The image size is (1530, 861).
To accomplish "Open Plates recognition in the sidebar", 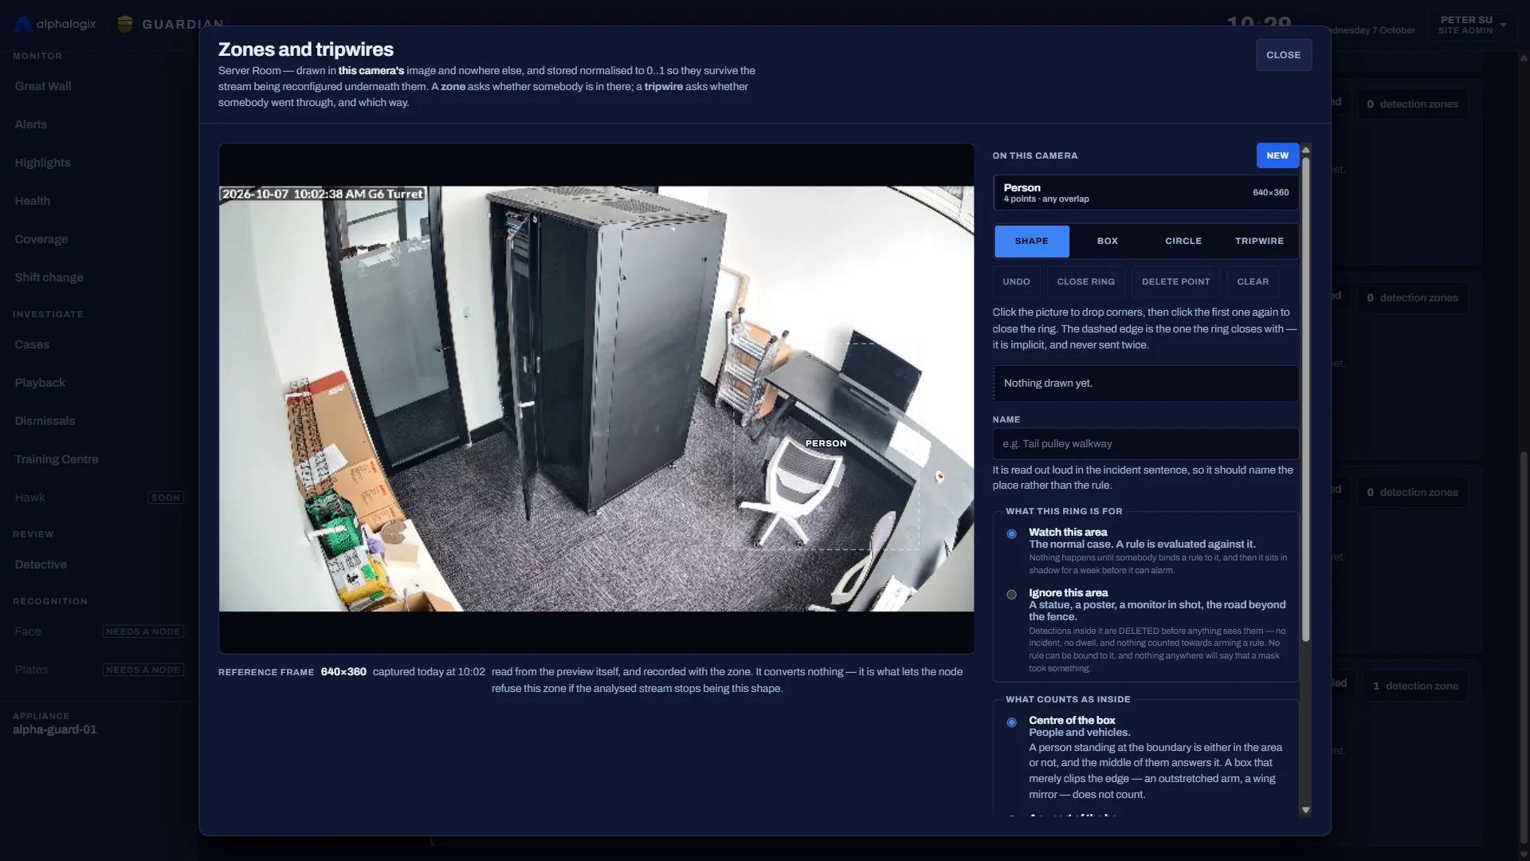I will 31,670.
